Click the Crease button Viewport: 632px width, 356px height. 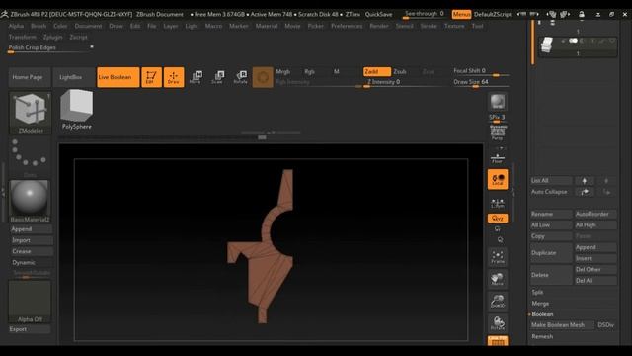tap(31, 251)
